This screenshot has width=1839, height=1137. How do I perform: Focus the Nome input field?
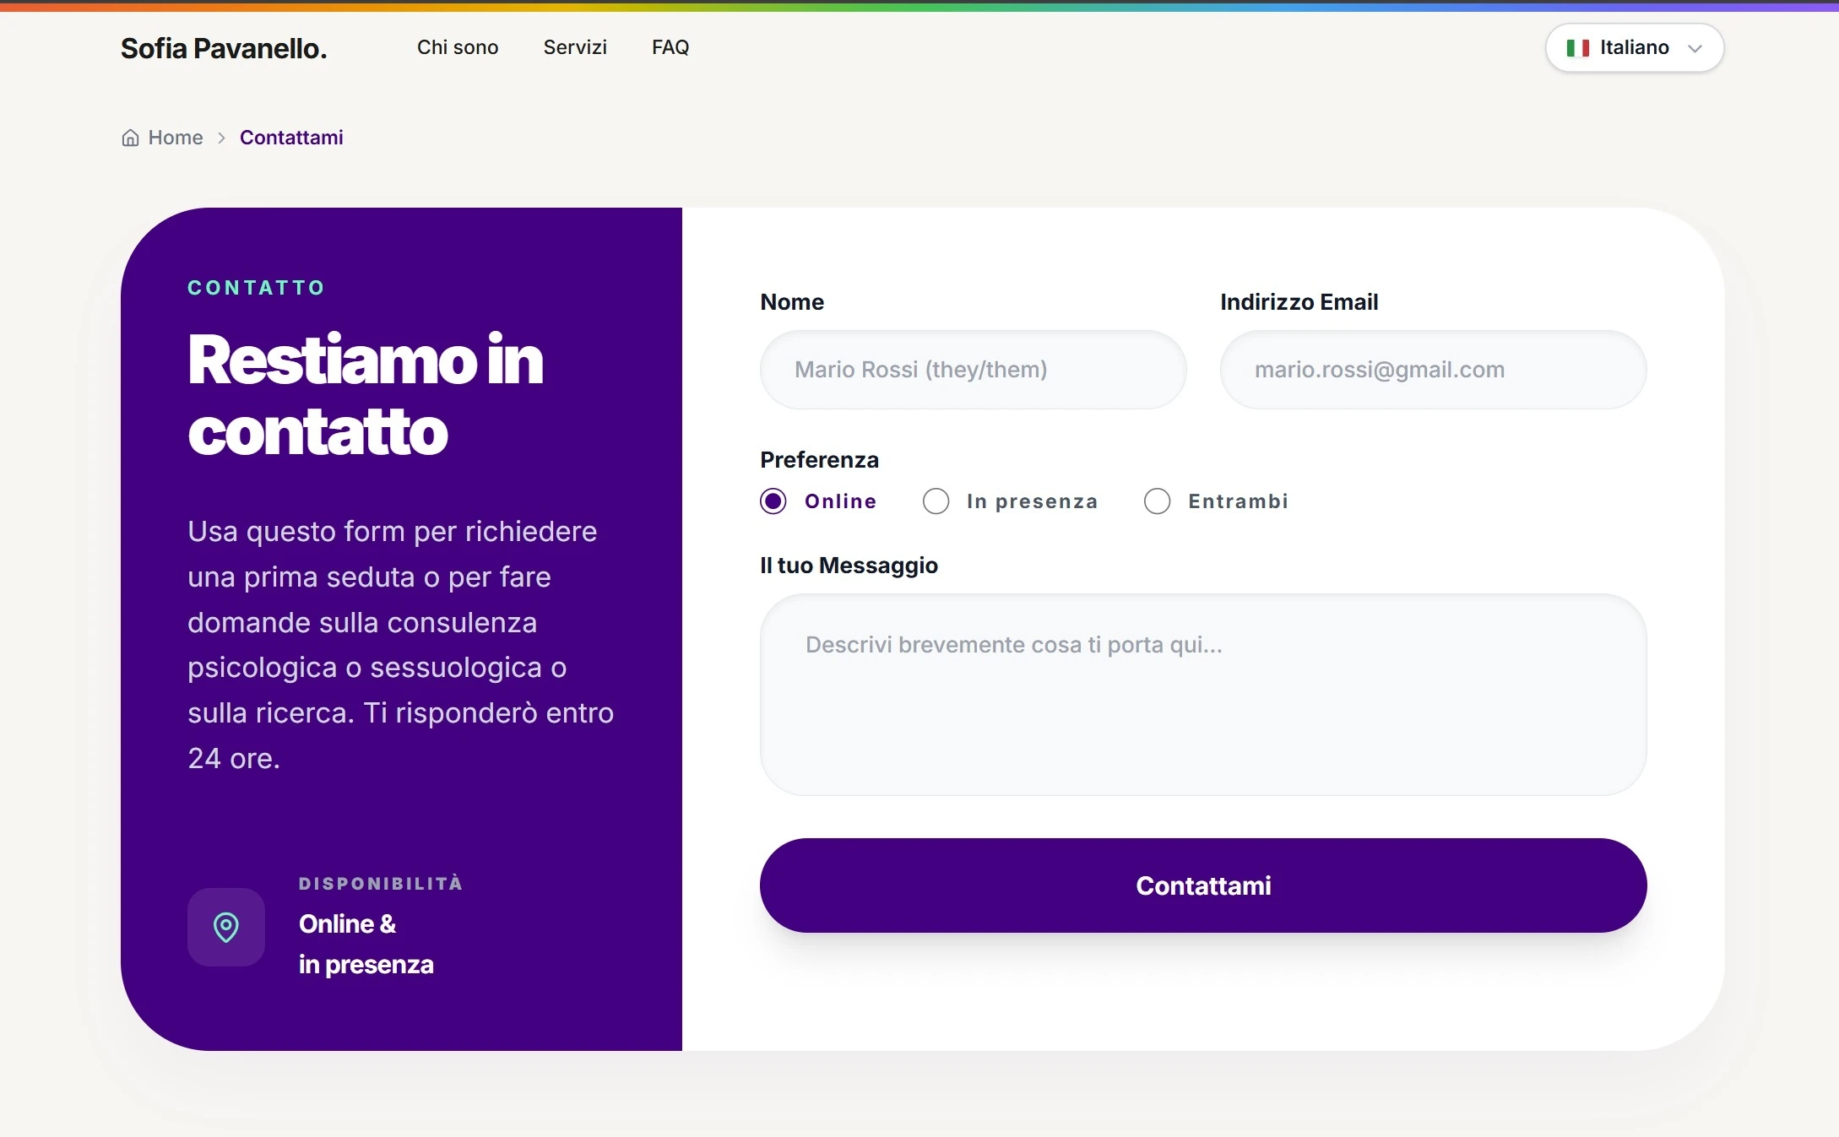973,370
